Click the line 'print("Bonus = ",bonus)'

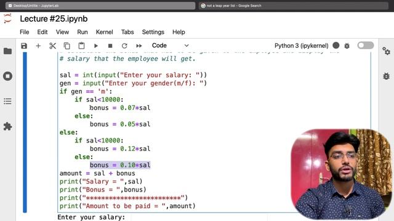(x=103, y=190)
